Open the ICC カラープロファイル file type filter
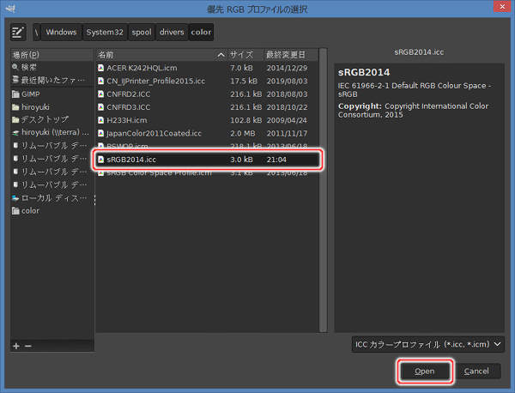The image size is (515, 393). [427, 344]
